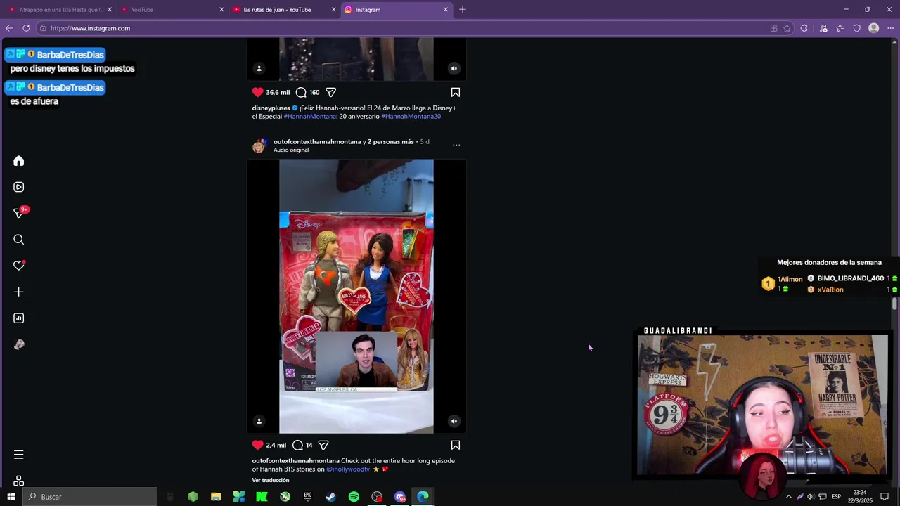Switch to 'las rutas de juan - YouTube' tab

(283, 10)
